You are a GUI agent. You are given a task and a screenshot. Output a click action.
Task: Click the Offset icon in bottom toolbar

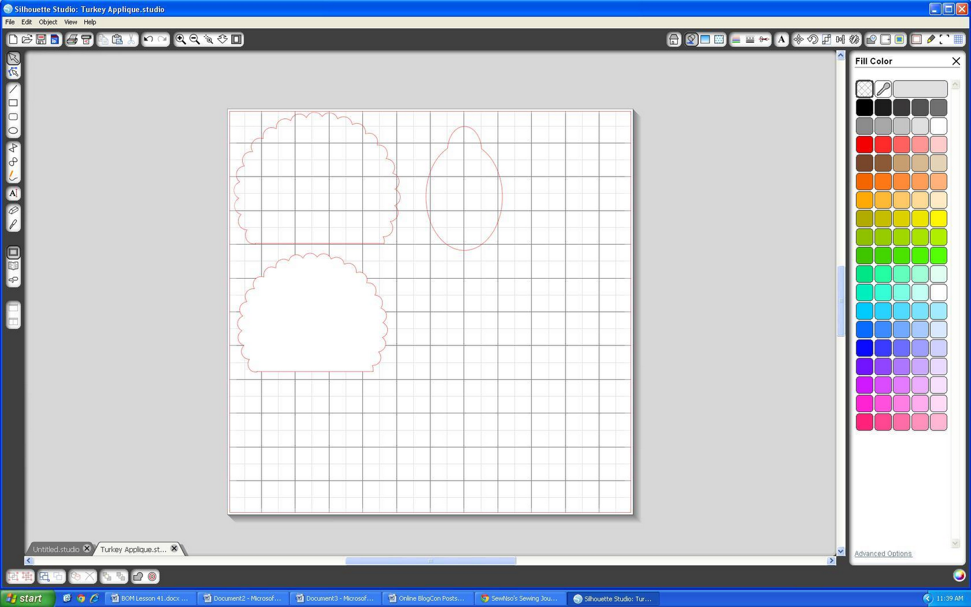pos(152,577)
